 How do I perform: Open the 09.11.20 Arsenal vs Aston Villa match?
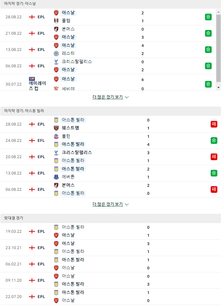point(110,280)
